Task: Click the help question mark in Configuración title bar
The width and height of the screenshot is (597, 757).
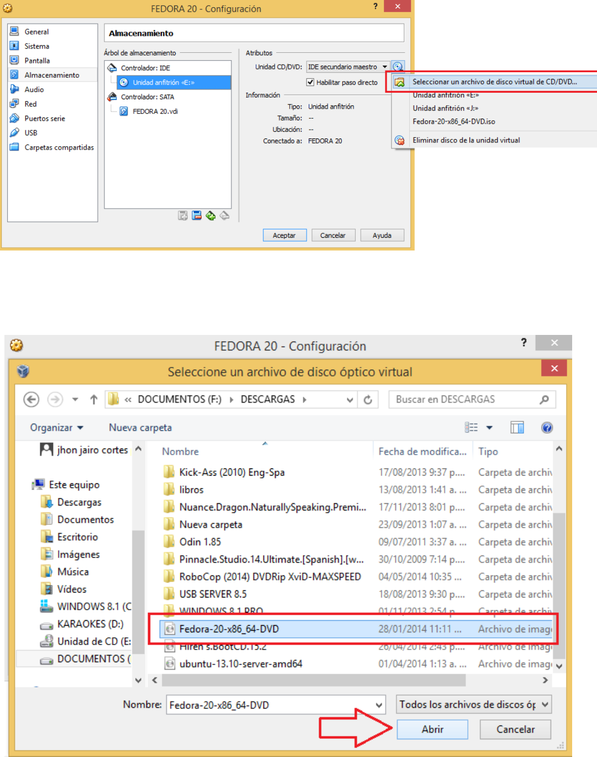Action: point(376,7)
